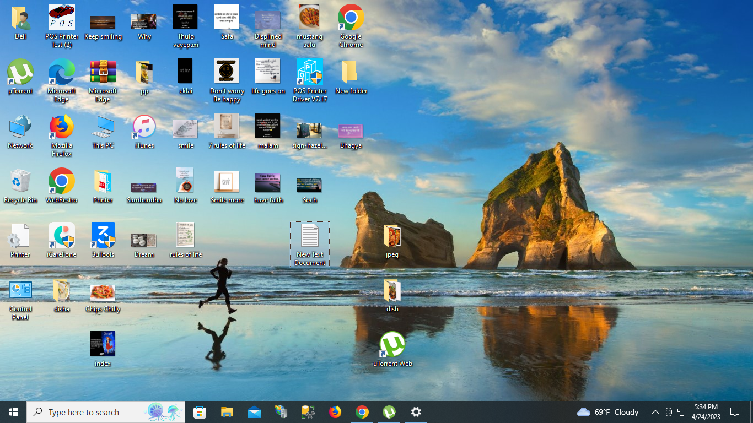753x423 pixels.
Task: Select the Recycle Bin icon
Action: click(20, 181)
